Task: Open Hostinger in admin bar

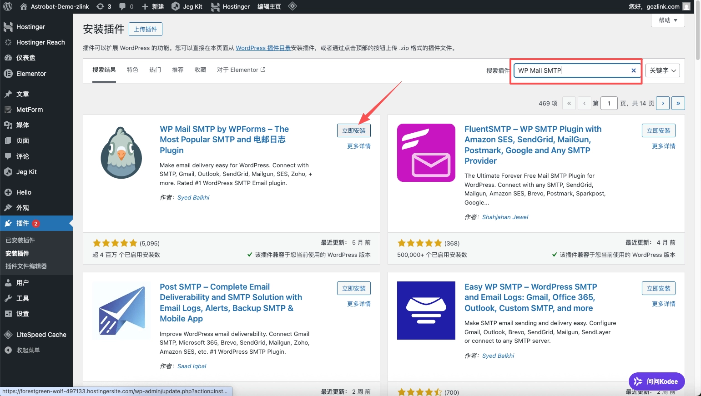Action: [230, 6]
